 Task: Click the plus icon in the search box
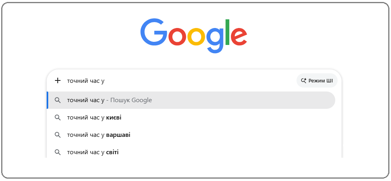pos(58,81)
